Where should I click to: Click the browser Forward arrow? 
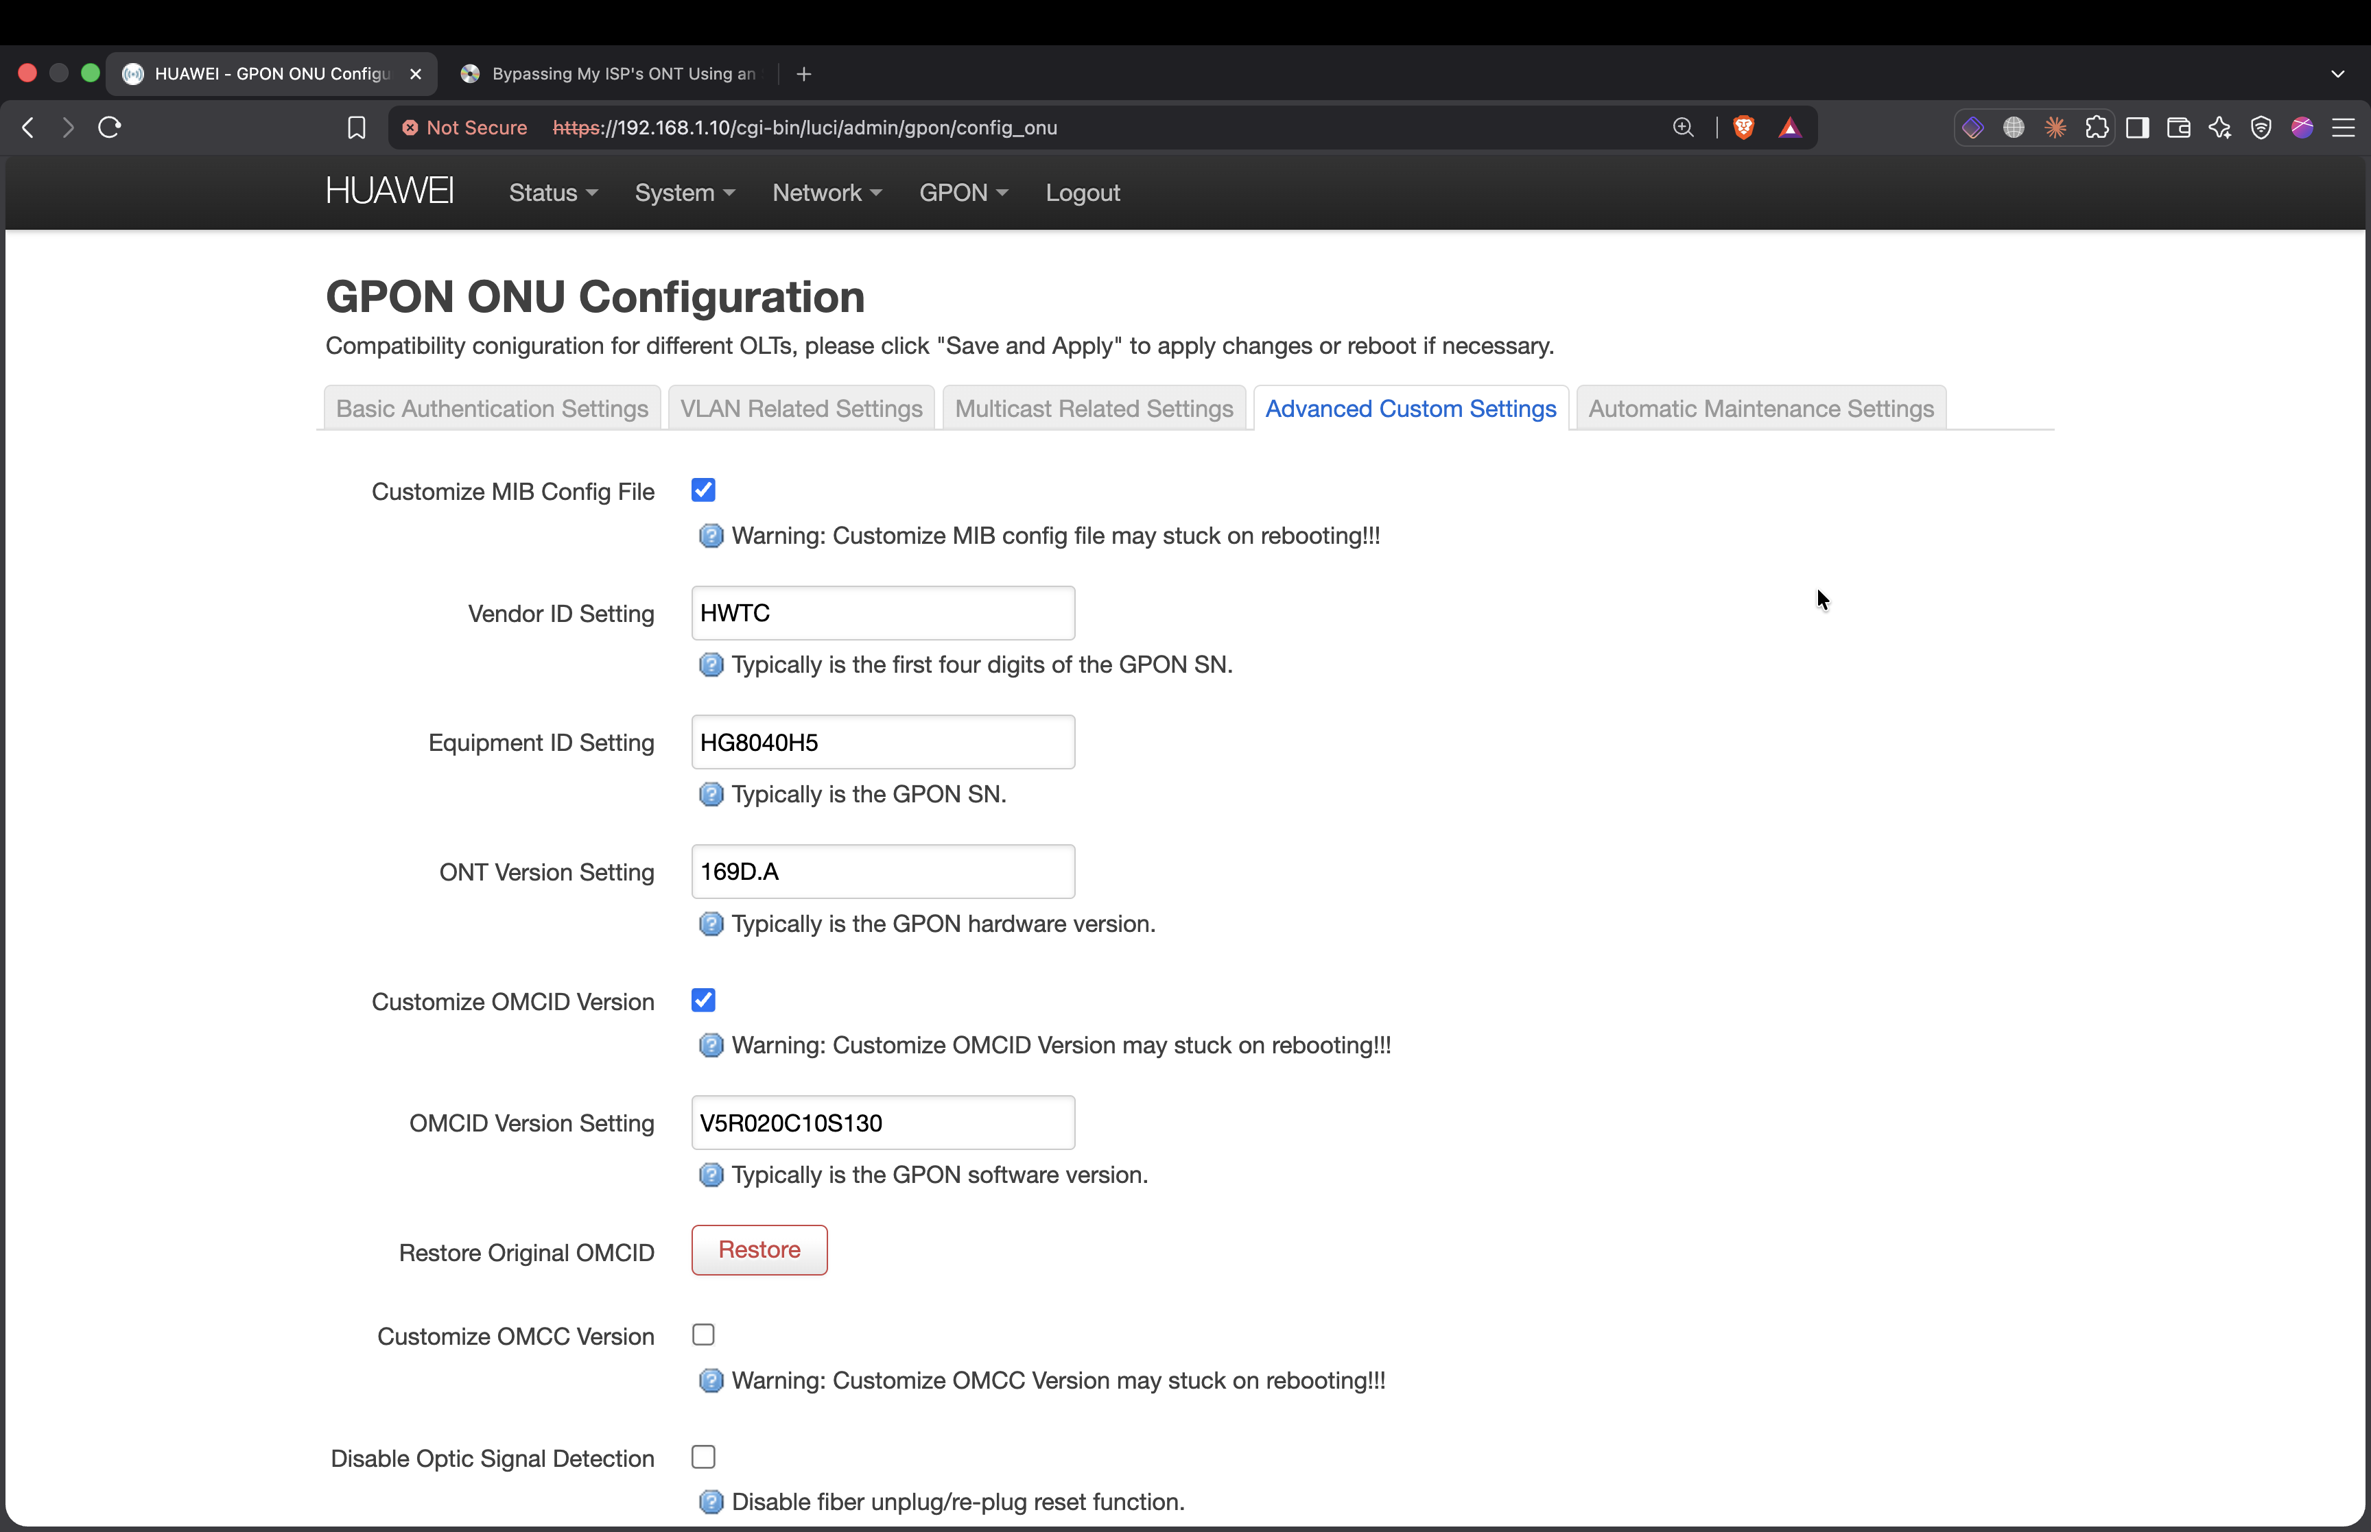68,128
